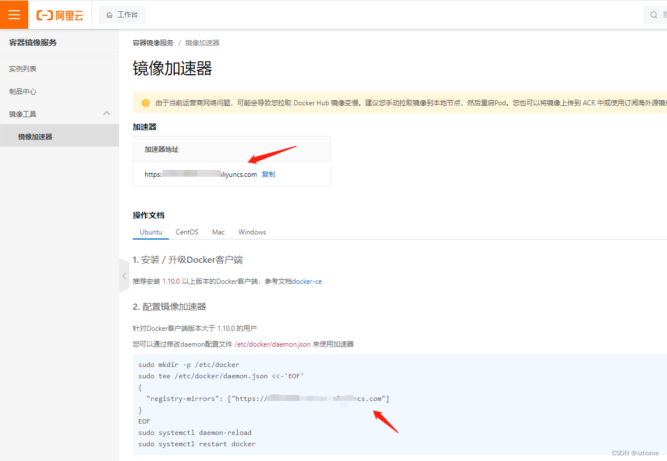Select 实例列表 in the sidebar
Viewport: 667px width, 461px height.
click(23, 69)
